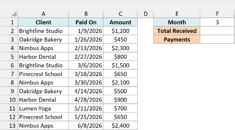
Task: Select Brightline Studio in row 2
Action: click(x=43, y=31)
